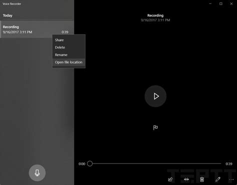Click the pencil Rename icon

[217, 179]
